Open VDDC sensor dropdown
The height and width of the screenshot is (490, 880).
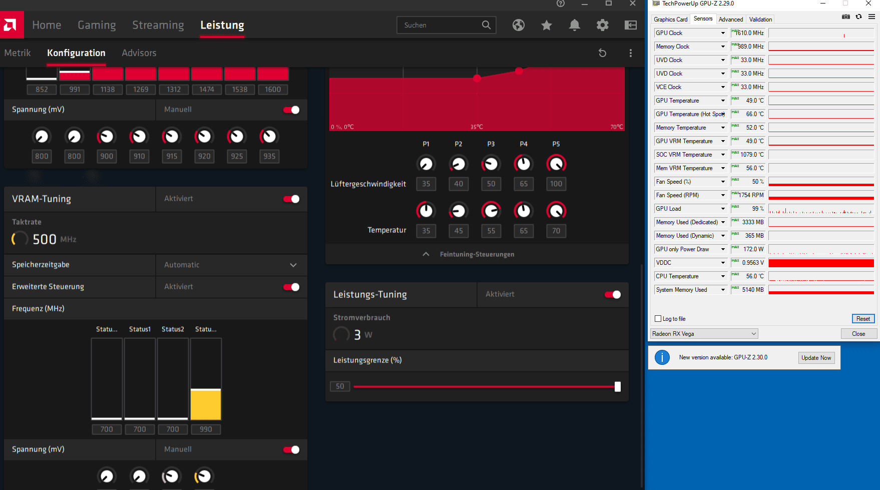723,263
